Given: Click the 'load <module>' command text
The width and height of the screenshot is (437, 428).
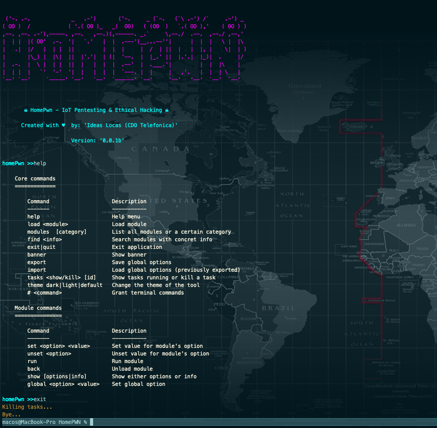Looking at the screenshot, I should coord(47,224).
